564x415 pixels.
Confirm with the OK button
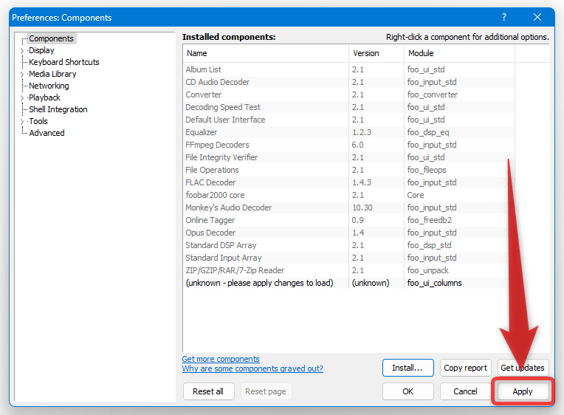408,391
